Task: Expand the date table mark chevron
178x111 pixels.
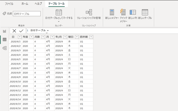Action: pyautogui.click(x=59, y=21)
